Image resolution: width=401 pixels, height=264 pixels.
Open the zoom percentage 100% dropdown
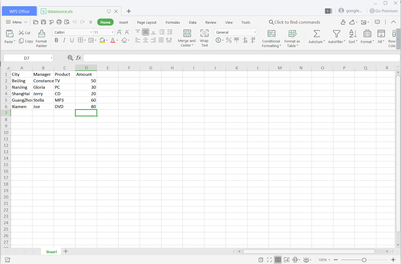tap(324, 260)
